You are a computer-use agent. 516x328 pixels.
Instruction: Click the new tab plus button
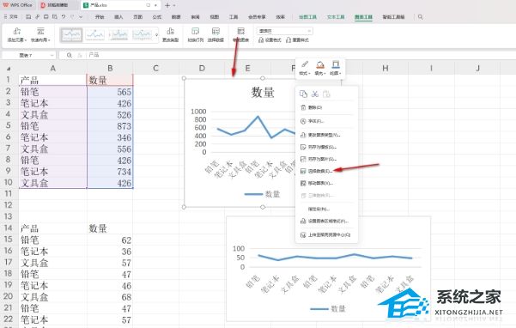click(x=167, y=5)
